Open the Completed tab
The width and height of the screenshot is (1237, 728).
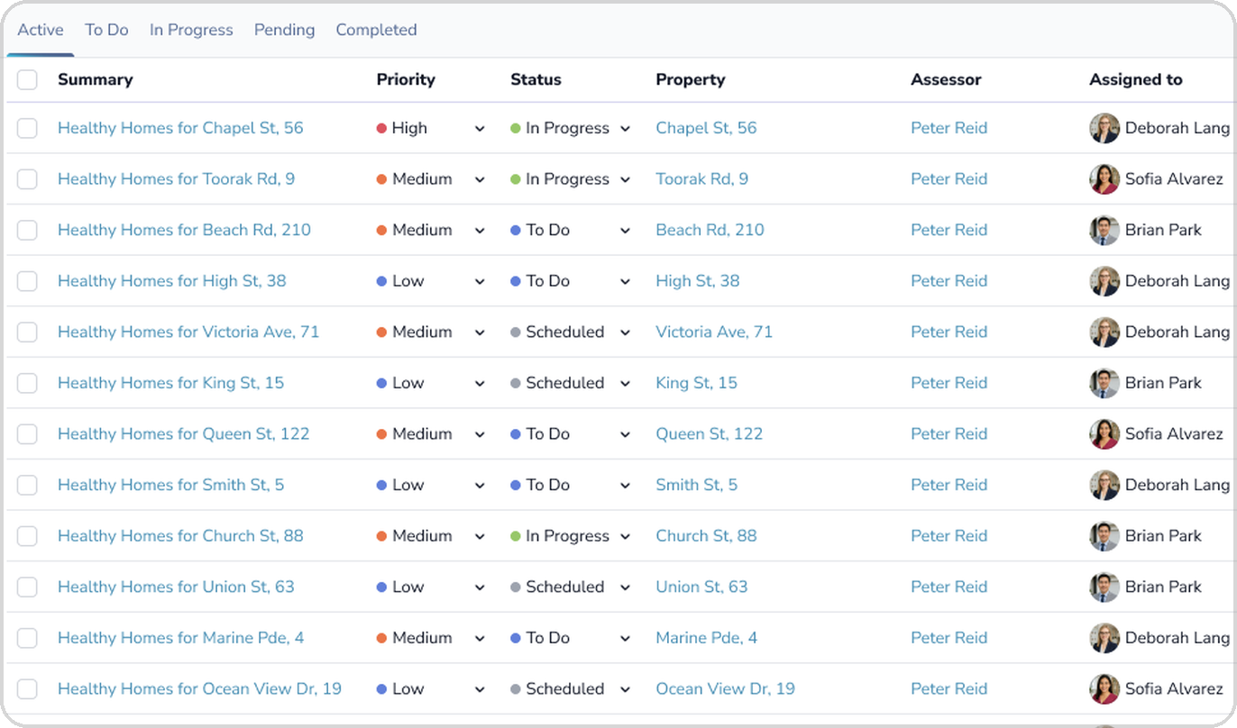point(376,30)
